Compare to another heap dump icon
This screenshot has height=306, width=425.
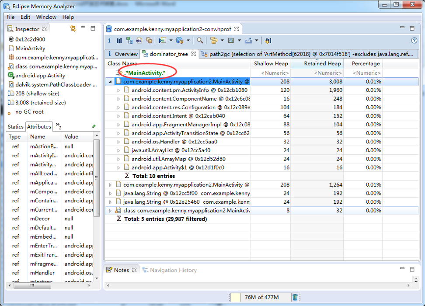click(268, 41)
